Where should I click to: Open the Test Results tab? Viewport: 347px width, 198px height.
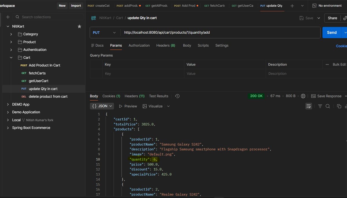(158, 96)
